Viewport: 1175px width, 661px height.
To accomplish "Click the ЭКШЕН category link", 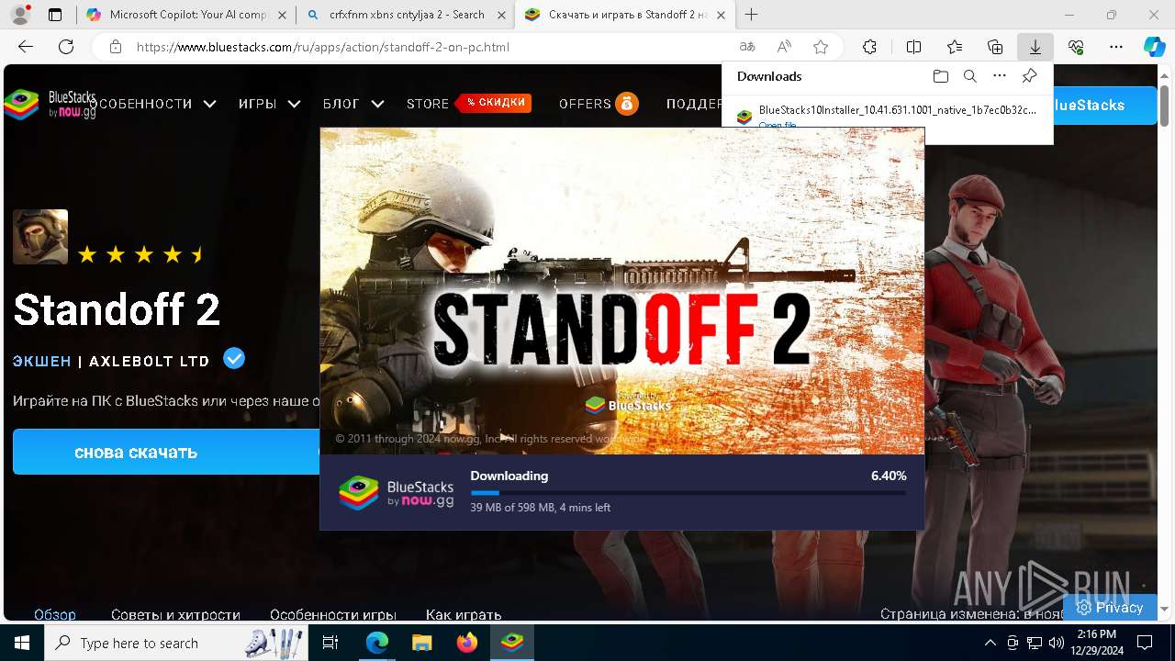I will tap(42, 362).
